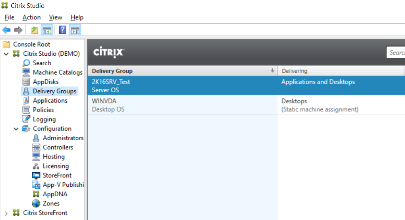
Task: Click the Applications and Desktops cell
Action: (x=318, y=82)
